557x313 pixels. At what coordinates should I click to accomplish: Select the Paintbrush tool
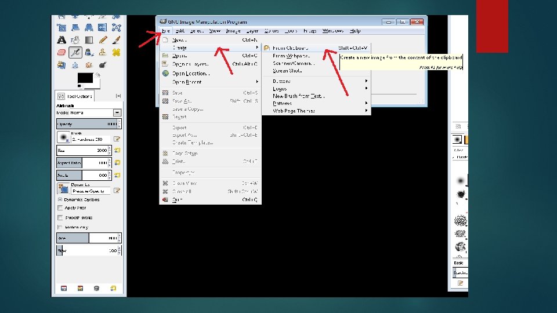pyautogui.click(x=116, y=40)
